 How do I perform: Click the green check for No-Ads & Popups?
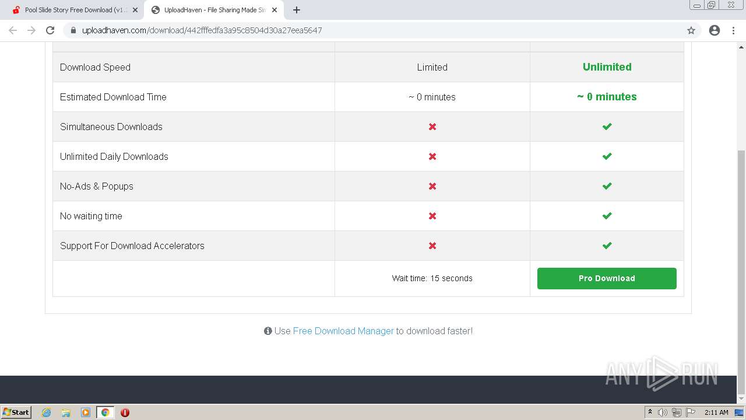point(607,186)
